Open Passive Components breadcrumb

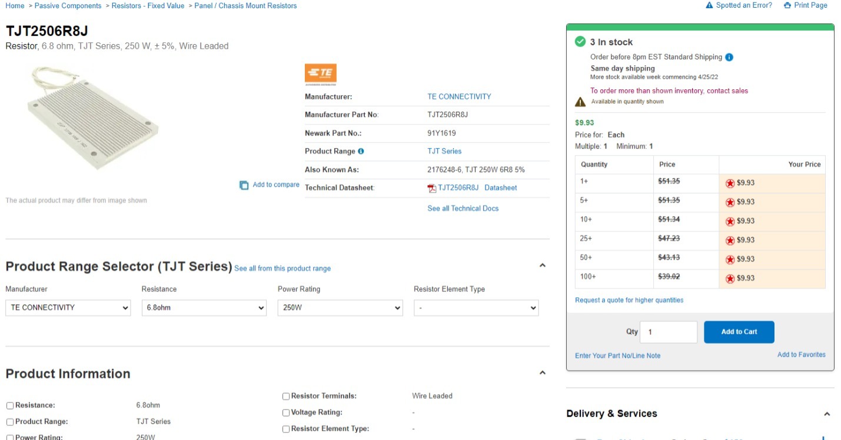pyautogui.click(x=68, y=6)
